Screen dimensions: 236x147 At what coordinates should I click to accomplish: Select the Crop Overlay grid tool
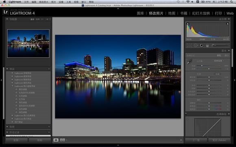[x=189, y=45]
